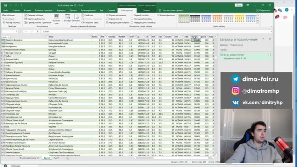The width and height of the screenshot is (297, 167).
Task: Toggle the Чередующиеся строки checkbox
Action: (107, 23)
